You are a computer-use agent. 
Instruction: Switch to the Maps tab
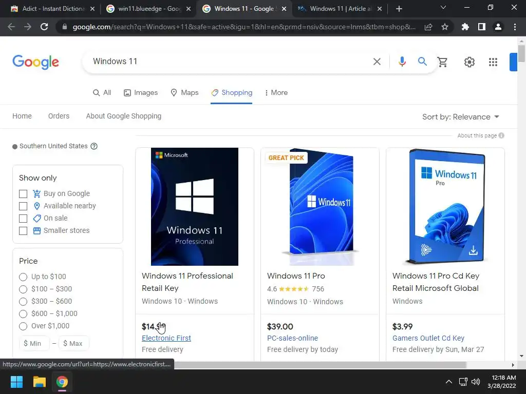pyautogui.click(x=184, y=92)
